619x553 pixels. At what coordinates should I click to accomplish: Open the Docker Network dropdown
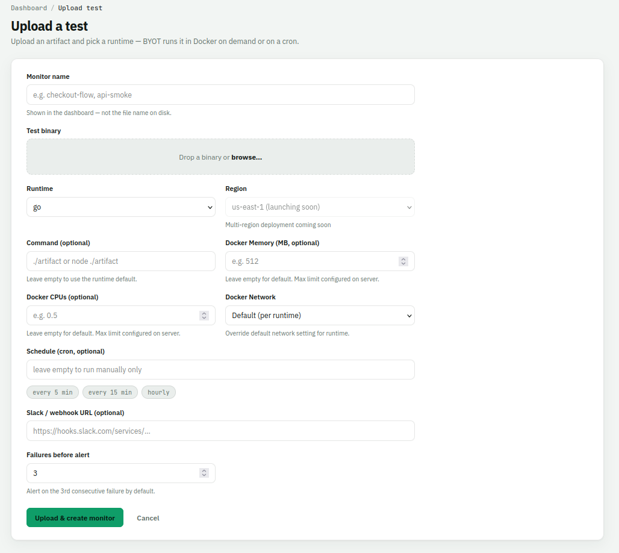coord(320,315)
